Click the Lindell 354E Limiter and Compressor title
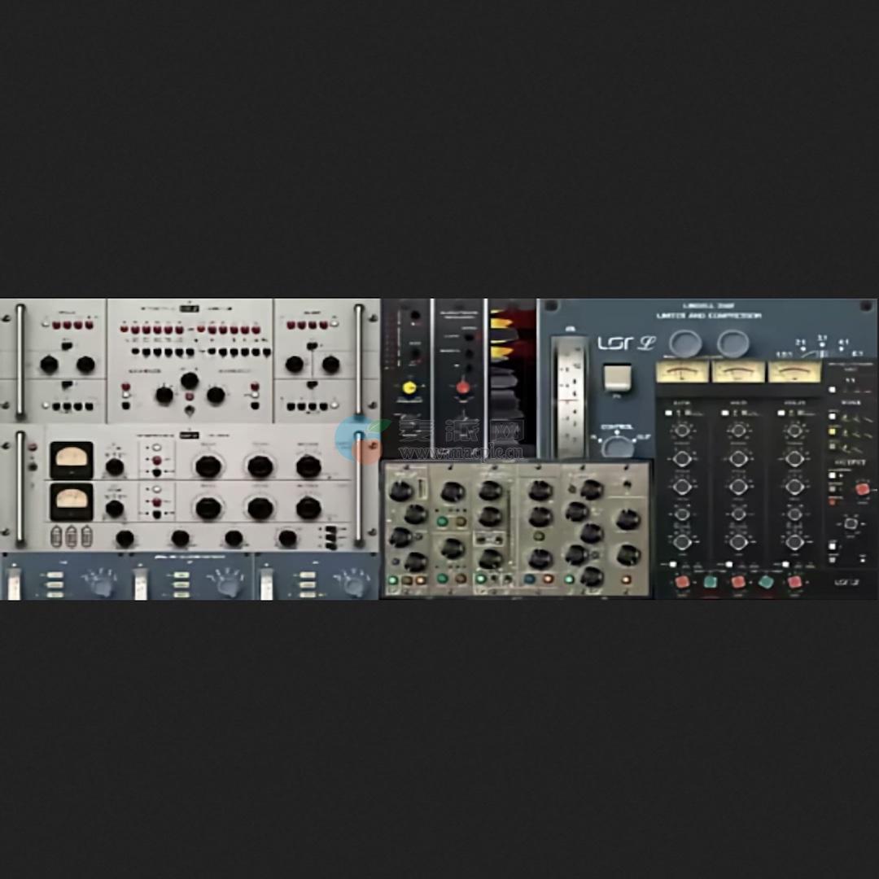 tap(708, 310)
